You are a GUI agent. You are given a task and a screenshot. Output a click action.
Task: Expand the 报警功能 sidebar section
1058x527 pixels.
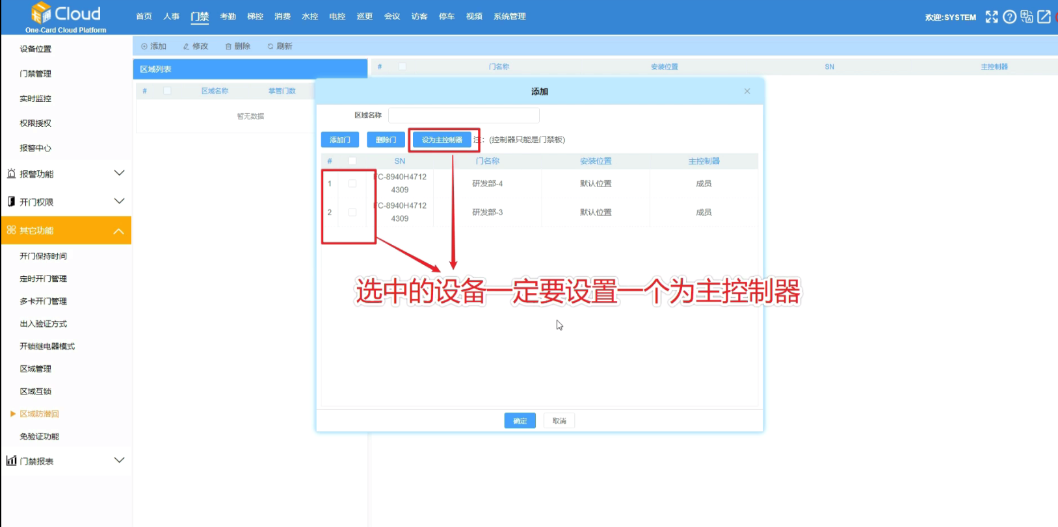(x=119, y=174)
